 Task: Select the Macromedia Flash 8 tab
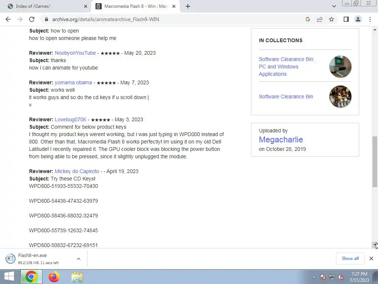136,6
